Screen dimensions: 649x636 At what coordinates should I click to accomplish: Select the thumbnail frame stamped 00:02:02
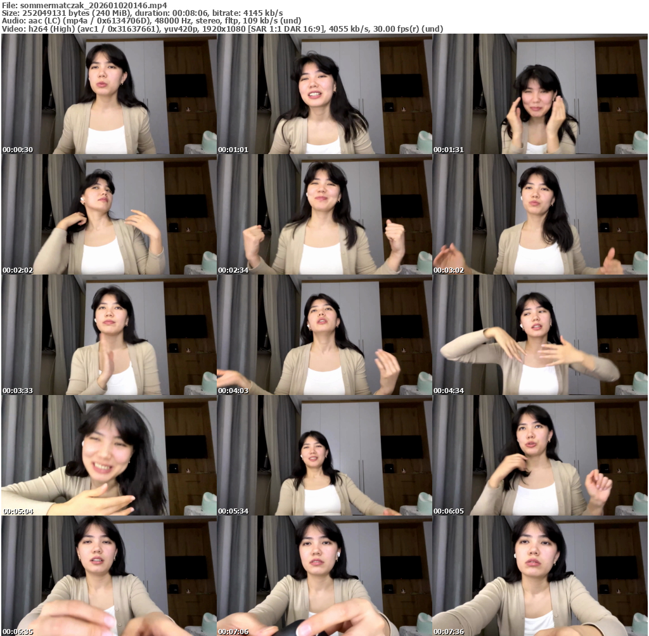tap(109, 214)
